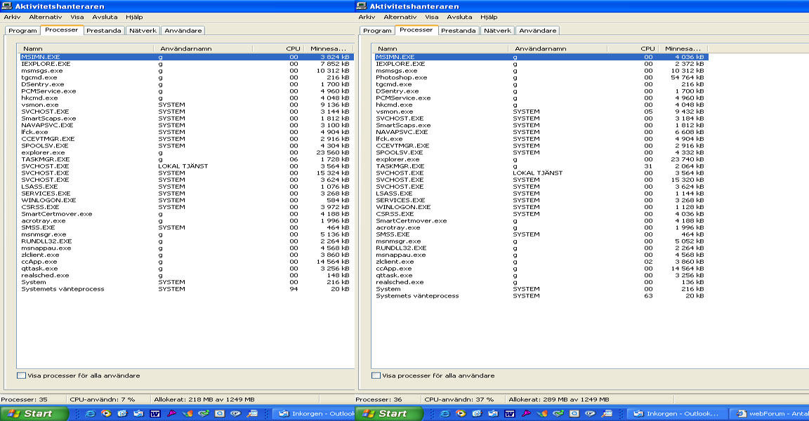
Task: Click 'Allokerat: 218 MB av 1249 MB' status text
Action: pos(204,399)
